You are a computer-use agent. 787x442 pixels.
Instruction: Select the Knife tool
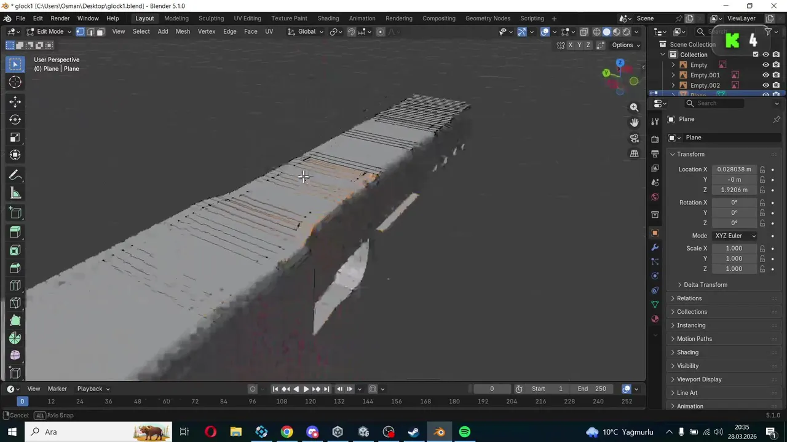[15, 303]
